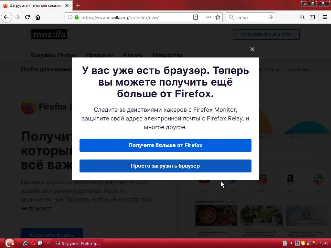Click the taskbar clock showing 15:40
Image resolution: width=331 pixels, height=248 pixels.
coord(324,243)
